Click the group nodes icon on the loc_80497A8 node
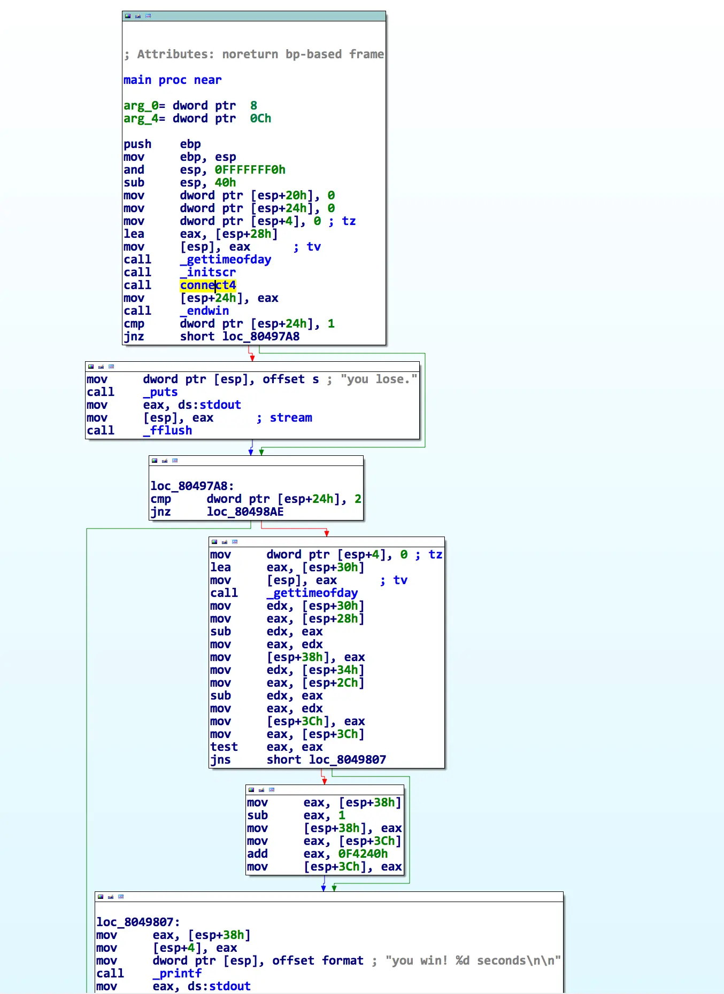The height and width of the screenshot is (994, 724). click(x=175, y=461)
